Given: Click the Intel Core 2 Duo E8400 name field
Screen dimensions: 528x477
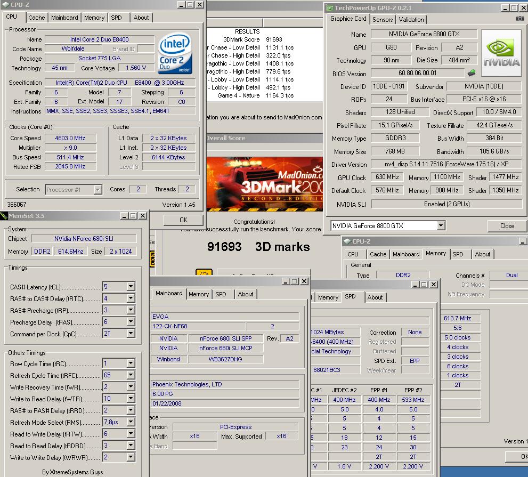Looking at the screenshot, I should (99, 39).
